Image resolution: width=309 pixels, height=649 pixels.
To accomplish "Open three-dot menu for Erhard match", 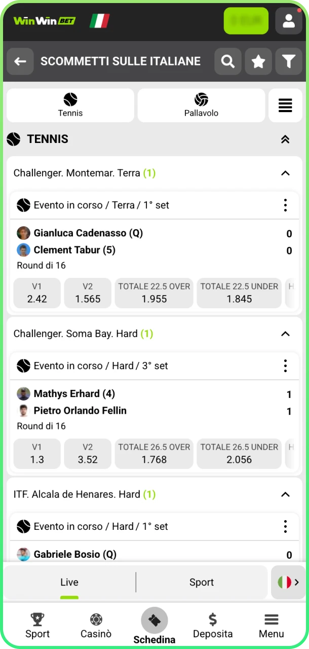I will (285, 366).
